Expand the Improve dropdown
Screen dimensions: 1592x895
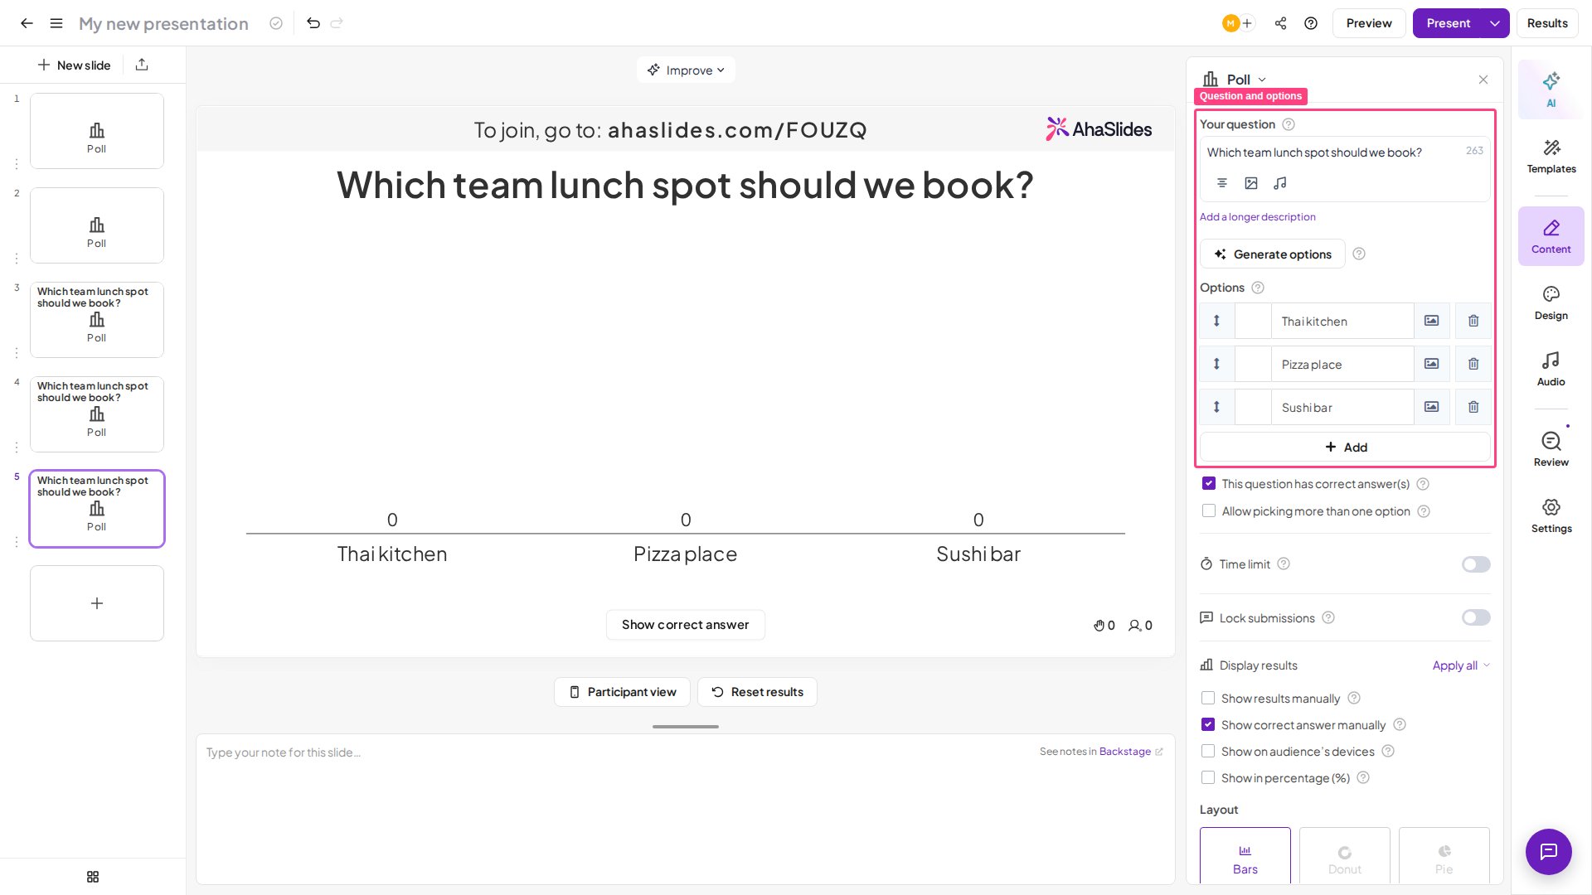point(686,70)
